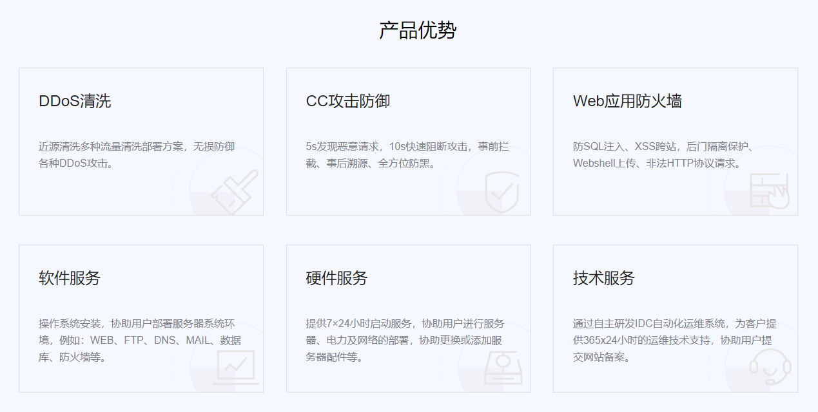
Task: Select the 软件服务 card title
Action: (70, 278)
